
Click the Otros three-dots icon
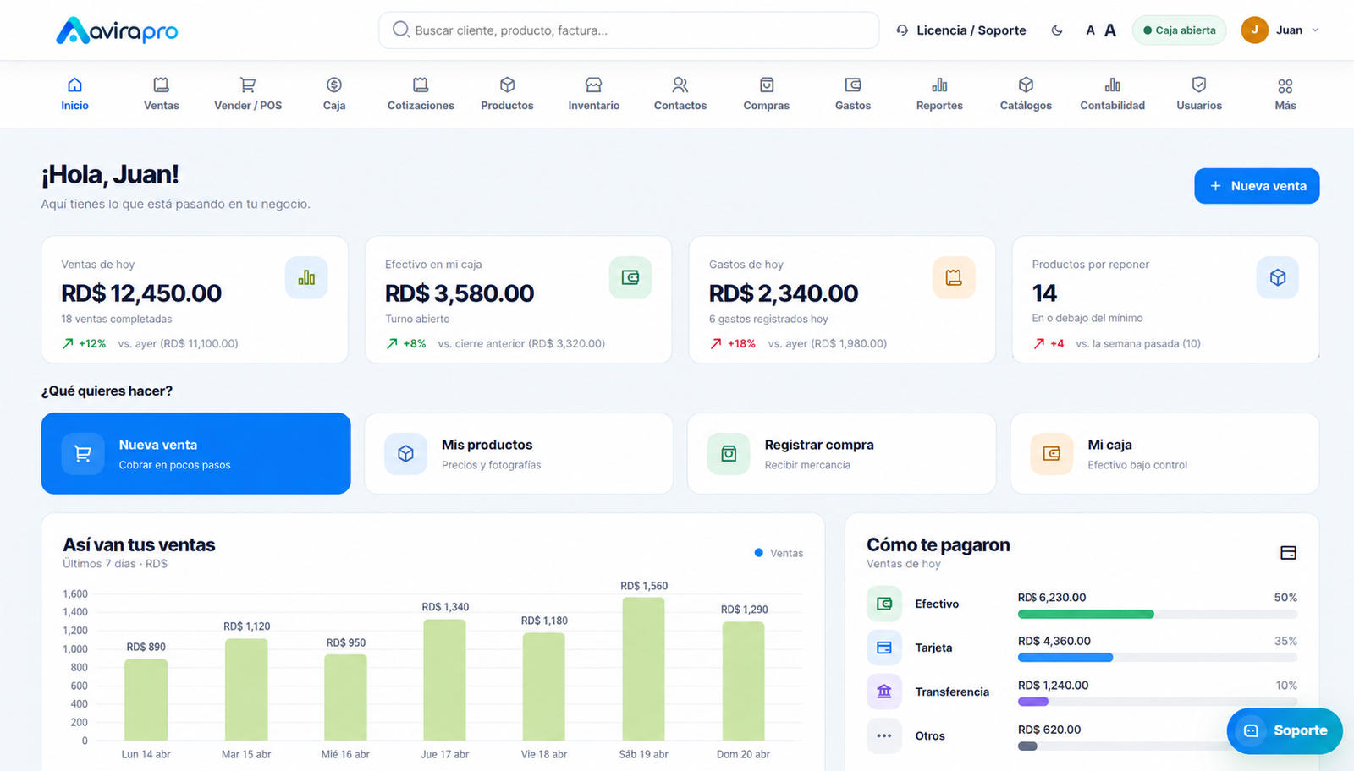click(x=884, y=735)
